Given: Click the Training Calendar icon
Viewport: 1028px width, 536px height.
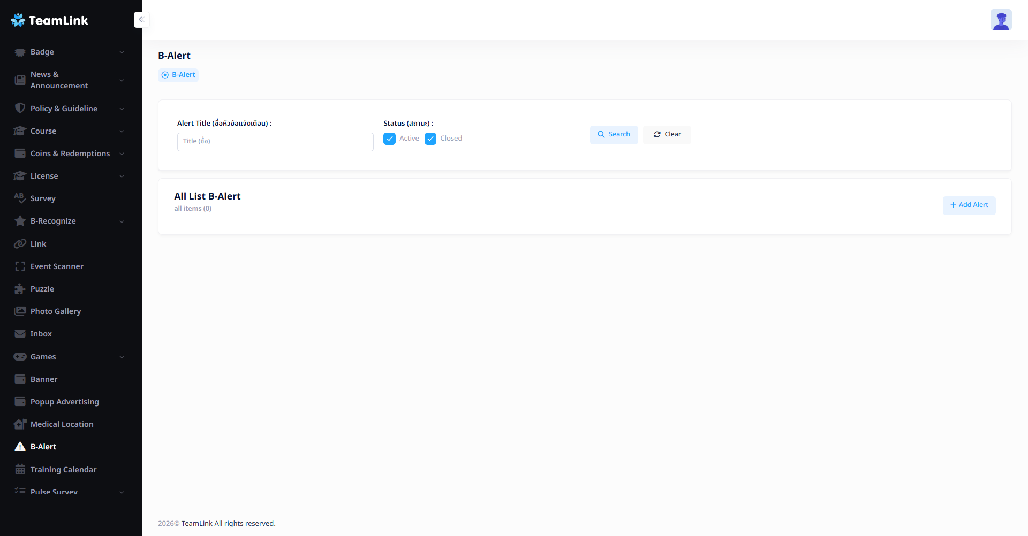Looking at the screenshot, I should coord(20,470).
